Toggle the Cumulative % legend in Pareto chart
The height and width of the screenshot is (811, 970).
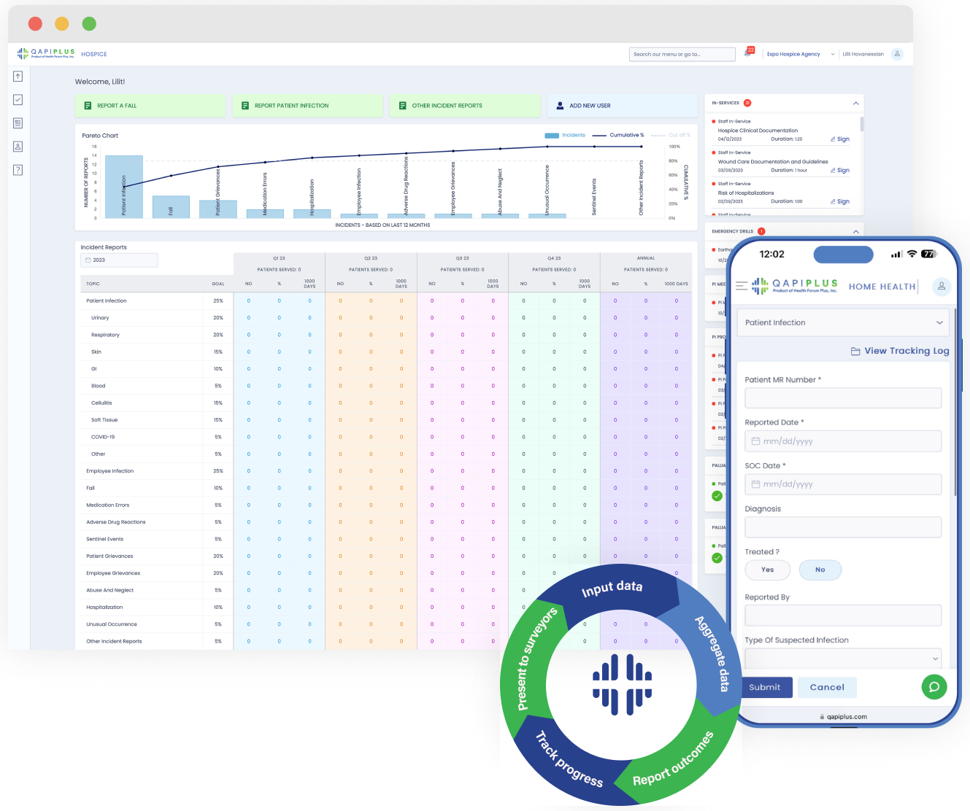pyautogui.click(x=617, y=135)
